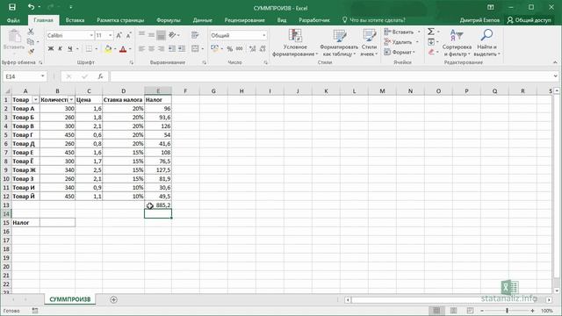Viewport: 562px width, 316px height.
Task: Adjust the zoom slider handle
Action: coord(508,311)
